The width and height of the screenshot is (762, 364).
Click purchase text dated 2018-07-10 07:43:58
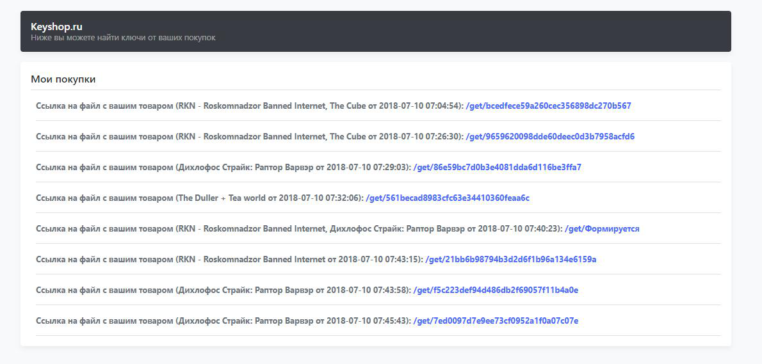tap(223, 290)
